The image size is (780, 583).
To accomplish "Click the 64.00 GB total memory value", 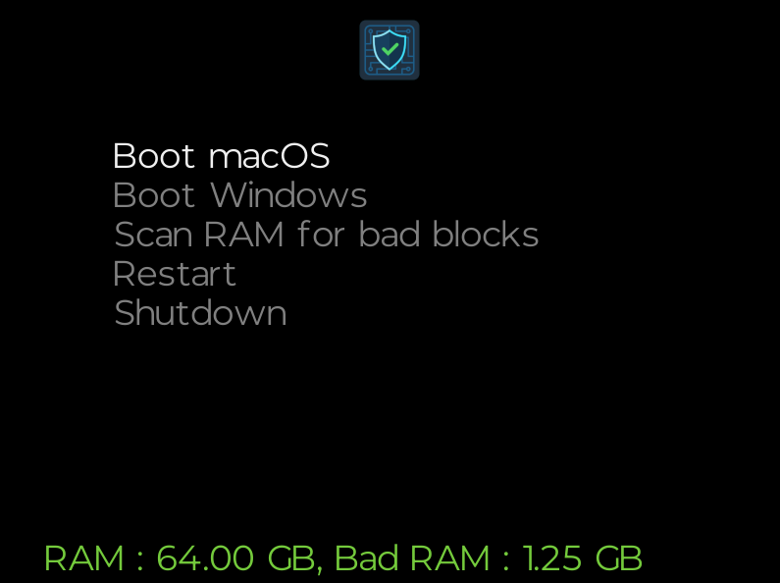I will (234, 558).
